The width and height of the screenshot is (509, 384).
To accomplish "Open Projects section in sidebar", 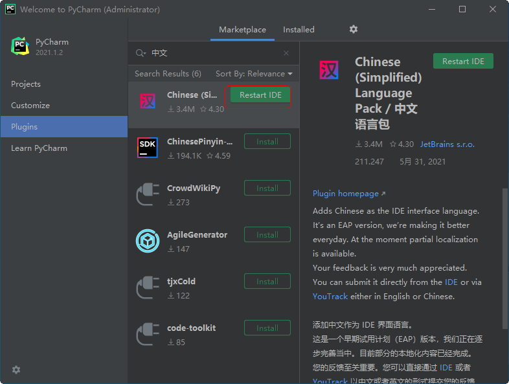I will [64, 84].
